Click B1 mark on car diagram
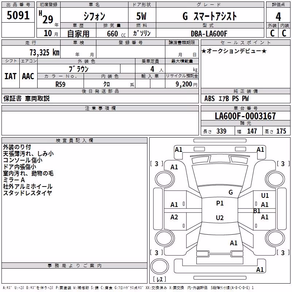 257,211
